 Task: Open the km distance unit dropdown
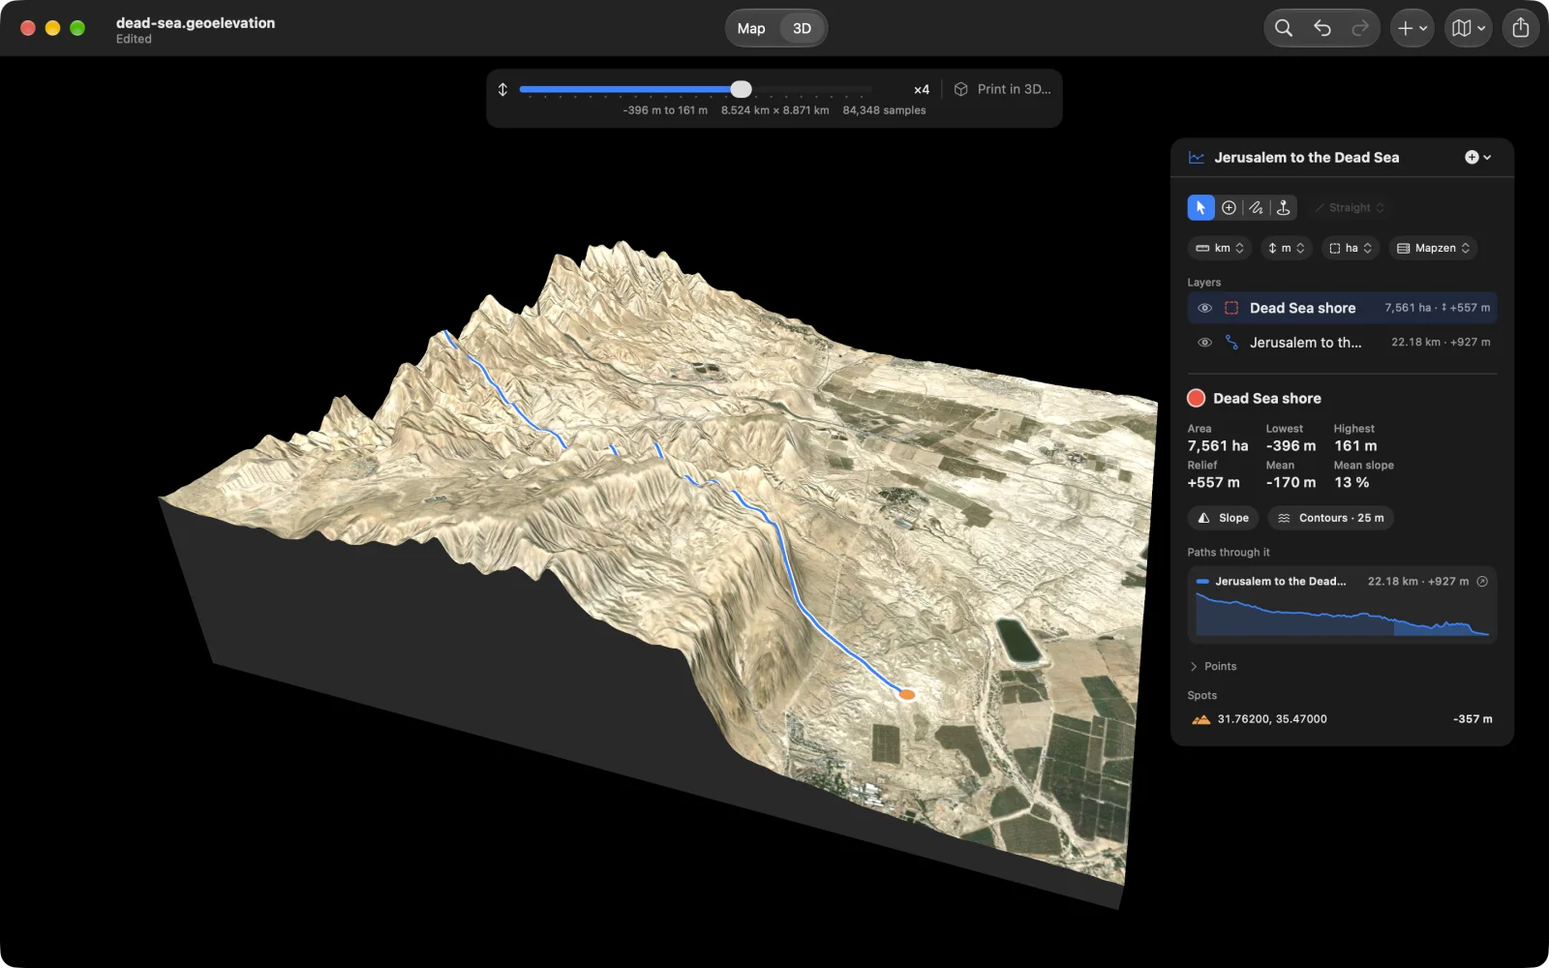pos(1220,248)
